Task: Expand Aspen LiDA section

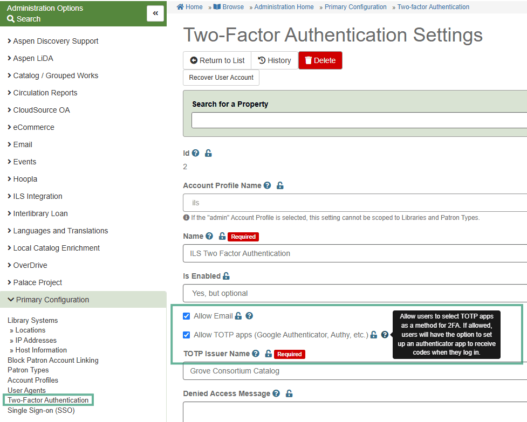Action: [x=30, y=58]
